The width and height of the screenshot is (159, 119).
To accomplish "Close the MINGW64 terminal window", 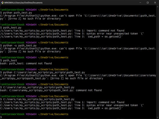I will pyautogui.click(x=155, y=3).
